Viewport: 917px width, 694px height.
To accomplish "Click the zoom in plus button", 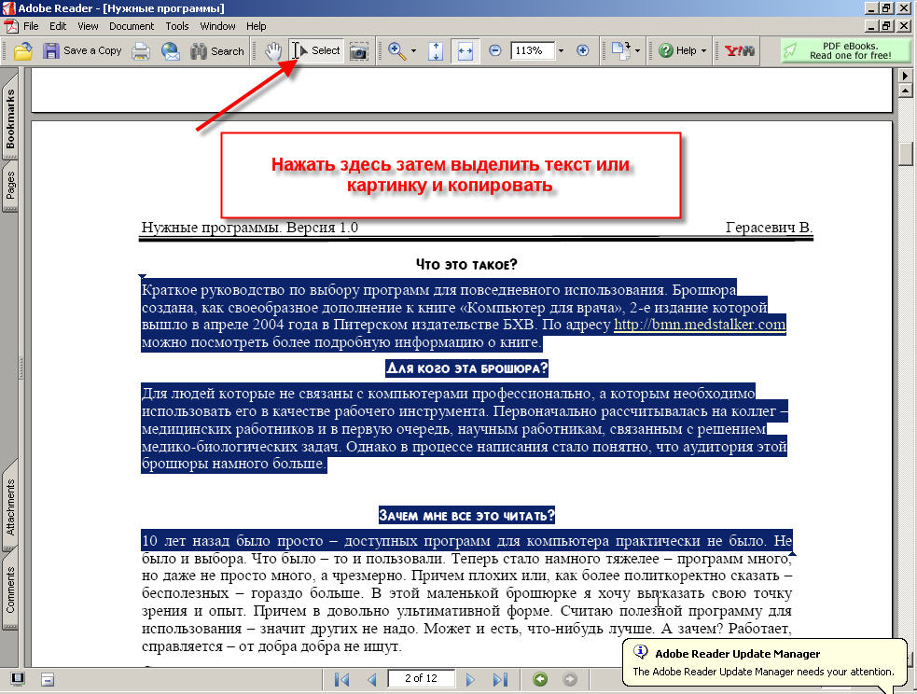I will click(x=582, y=50).
